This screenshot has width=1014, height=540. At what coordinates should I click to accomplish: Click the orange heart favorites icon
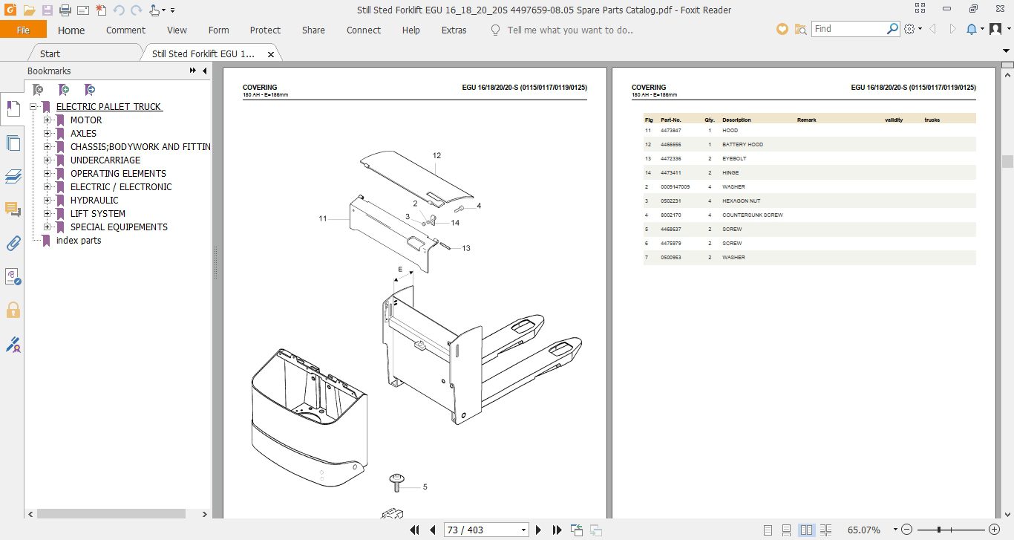click(x=782, y=29)
